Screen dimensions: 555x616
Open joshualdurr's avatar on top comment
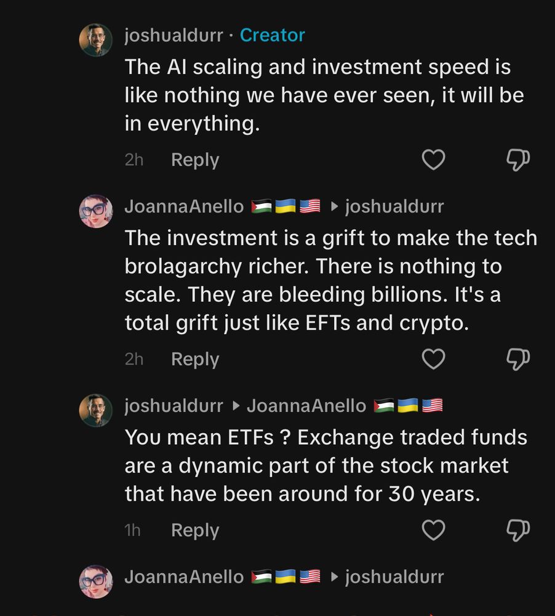[x=96, y=40]
